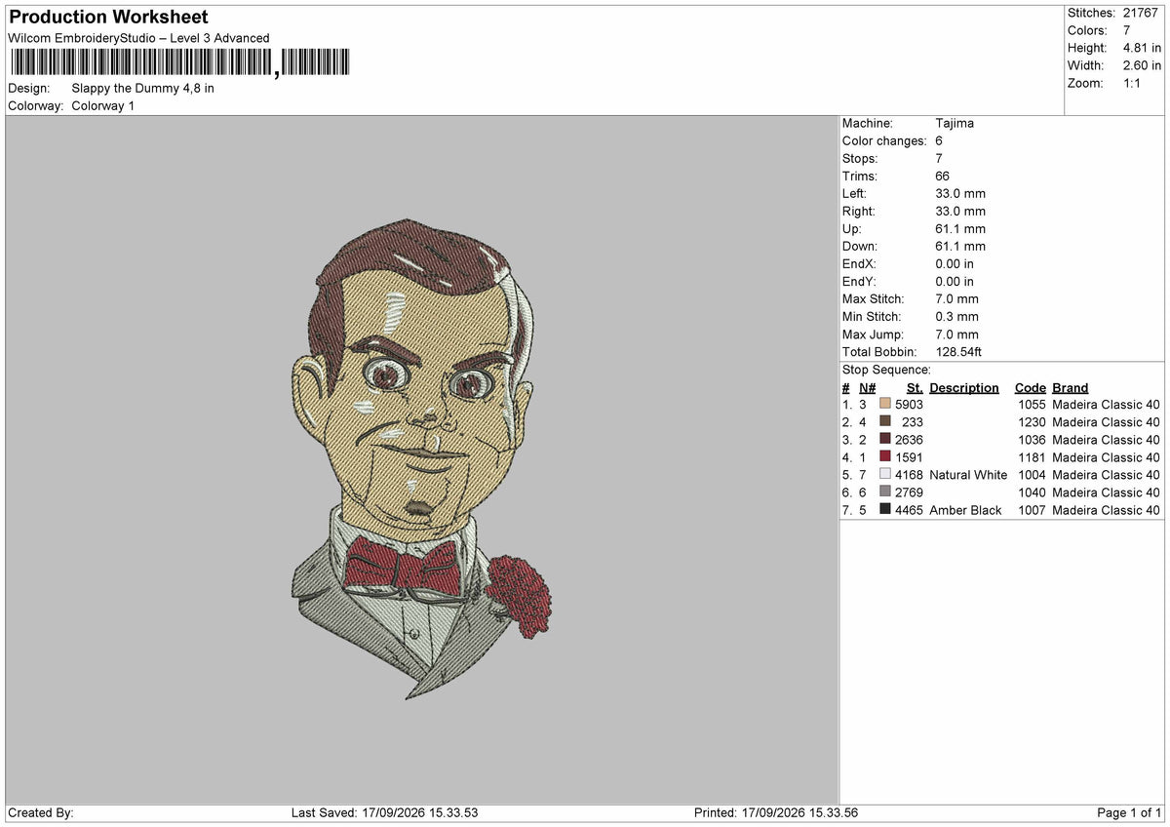The image size is (1170, 827).
Task: Click the Wilcom EmbroideryStudio Level 3 Advanced text
Action: click(x=138, y=38)
